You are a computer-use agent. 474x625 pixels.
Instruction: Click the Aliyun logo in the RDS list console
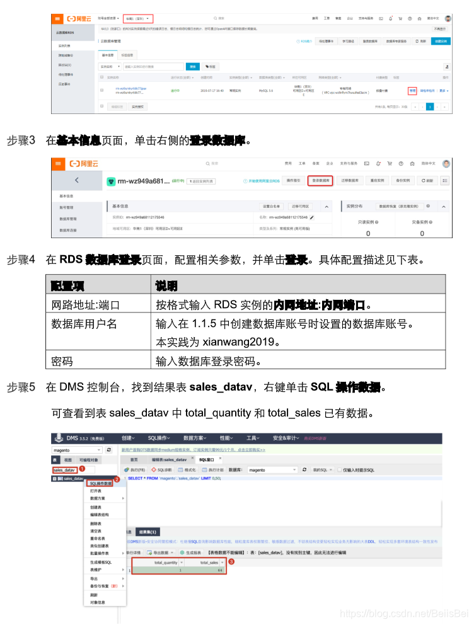79,19
